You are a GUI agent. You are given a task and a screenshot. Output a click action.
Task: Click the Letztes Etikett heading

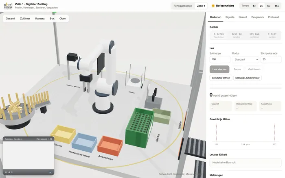(218, 154)
